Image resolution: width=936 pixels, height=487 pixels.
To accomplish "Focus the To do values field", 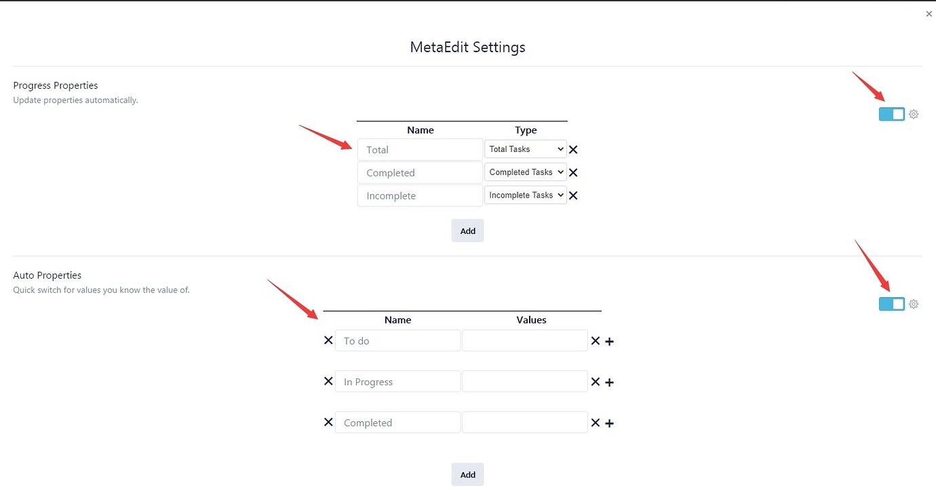I will 524,340.
